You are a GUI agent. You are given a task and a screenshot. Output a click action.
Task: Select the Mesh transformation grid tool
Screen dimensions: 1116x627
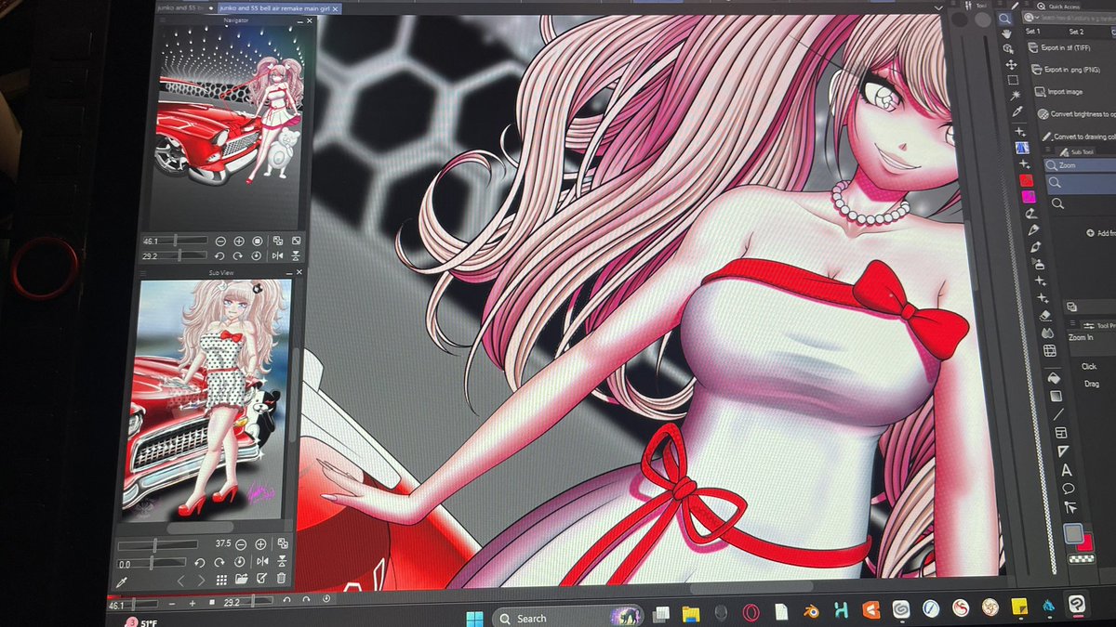pyautogui.click(x=1049, y=350)
